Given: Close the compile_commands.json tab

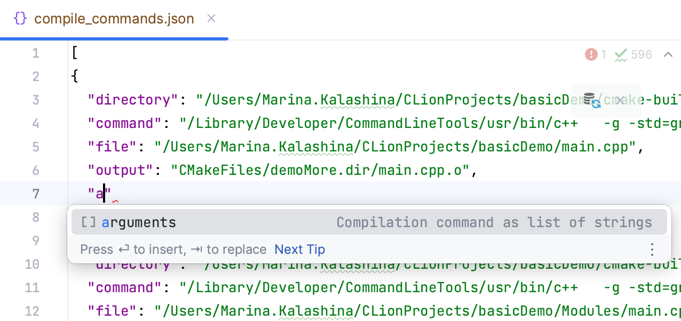Looking at the screenshot, I should pos(211,18).
